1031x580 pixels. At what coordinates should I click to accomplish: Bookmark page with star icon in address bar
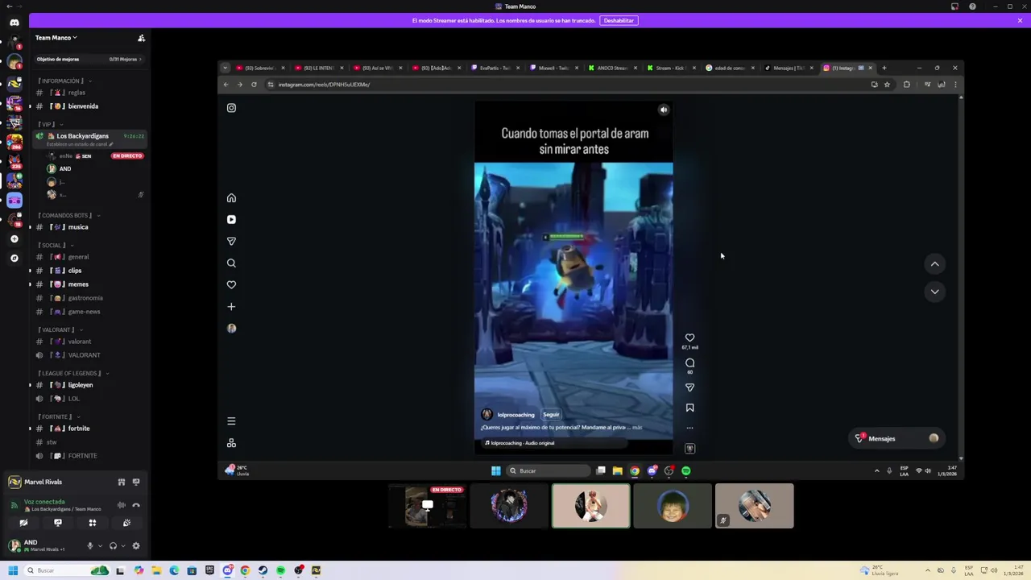(887, 85)
